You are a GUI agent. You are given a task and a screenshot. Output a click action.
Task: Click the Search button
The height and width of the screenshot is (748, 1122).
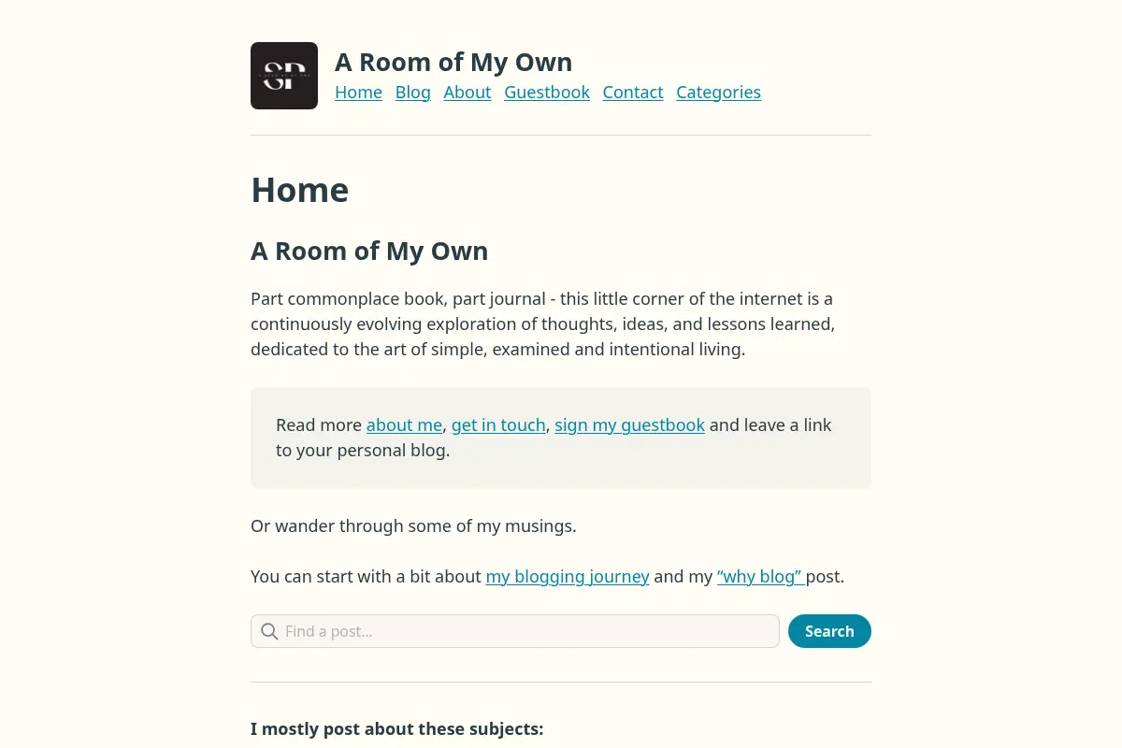click(829, 631)
